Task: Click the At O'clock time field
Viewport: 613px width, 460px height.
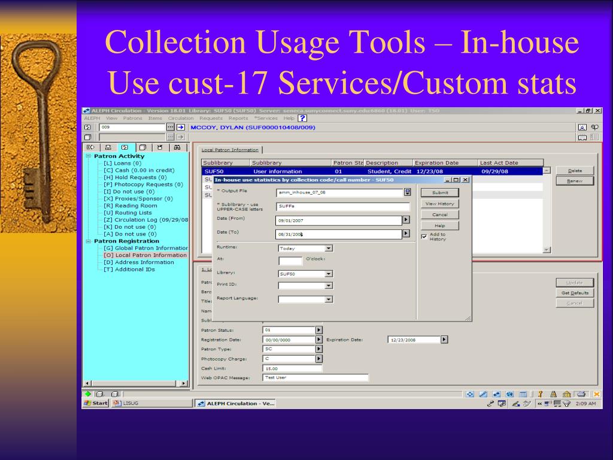Action: pyautogui.click(x=290, y=261)
